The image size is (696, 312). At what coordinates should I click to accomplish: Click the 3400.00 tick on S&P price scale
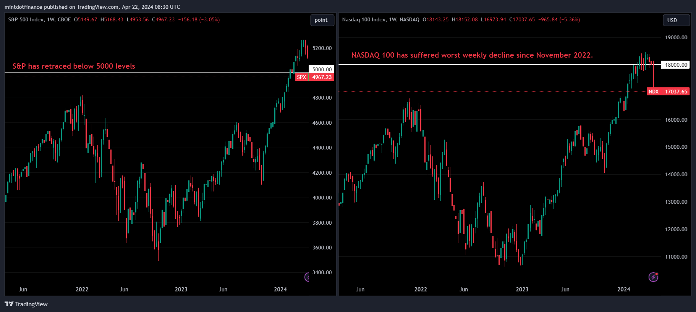tap(322, 272)
